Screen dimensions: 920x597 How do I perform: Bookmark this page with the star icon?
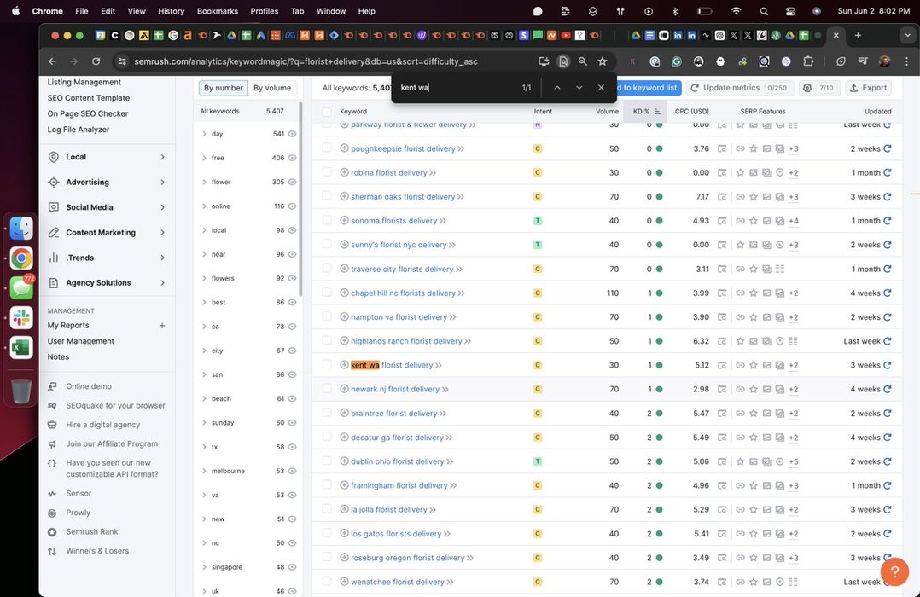coord(602,61)
